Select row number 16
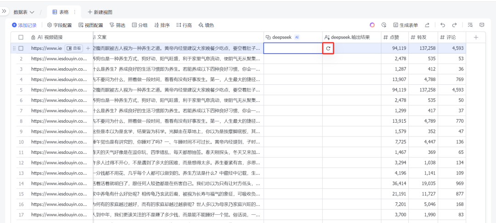This screenshot has height=223, width=496. (21, 204)
